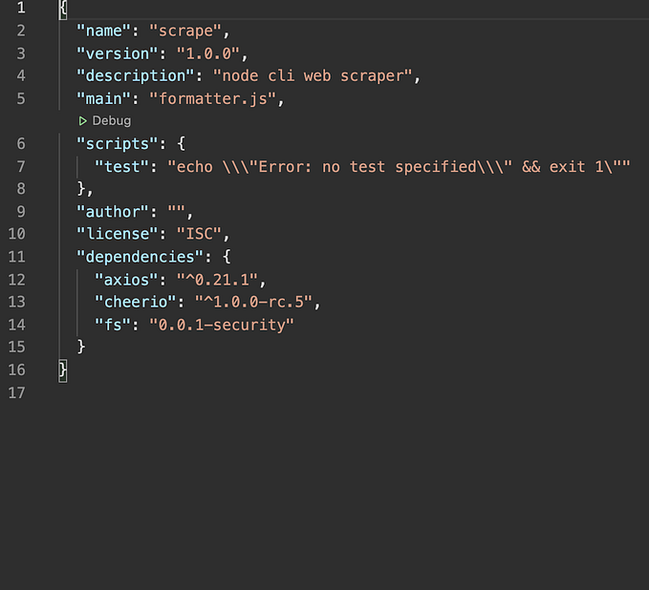
Task: Click the green Debug play icon
Action: (83, 120)
